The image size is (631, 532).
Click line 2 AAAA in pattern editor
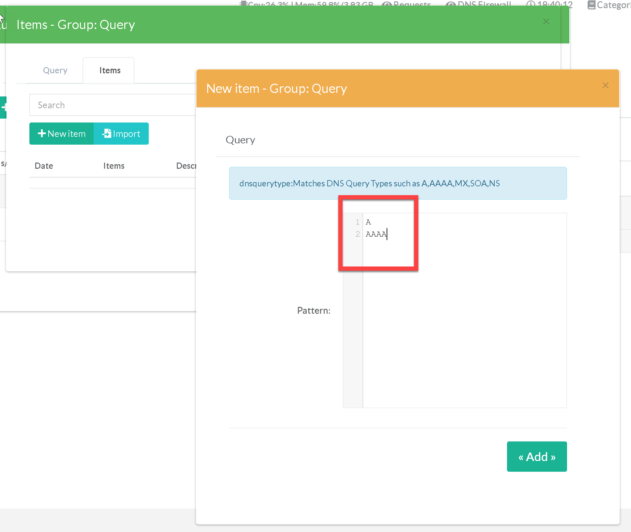(x=376, y=234)
